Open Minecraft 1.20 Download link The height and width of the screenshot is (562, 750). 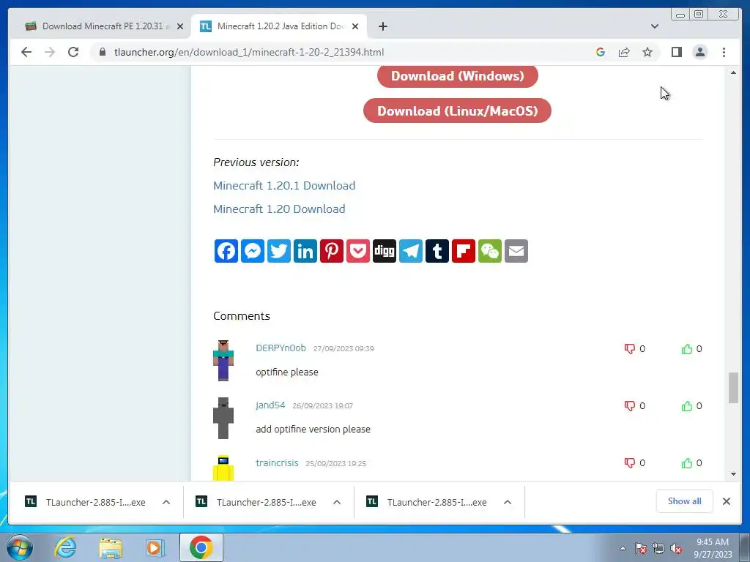279,209
